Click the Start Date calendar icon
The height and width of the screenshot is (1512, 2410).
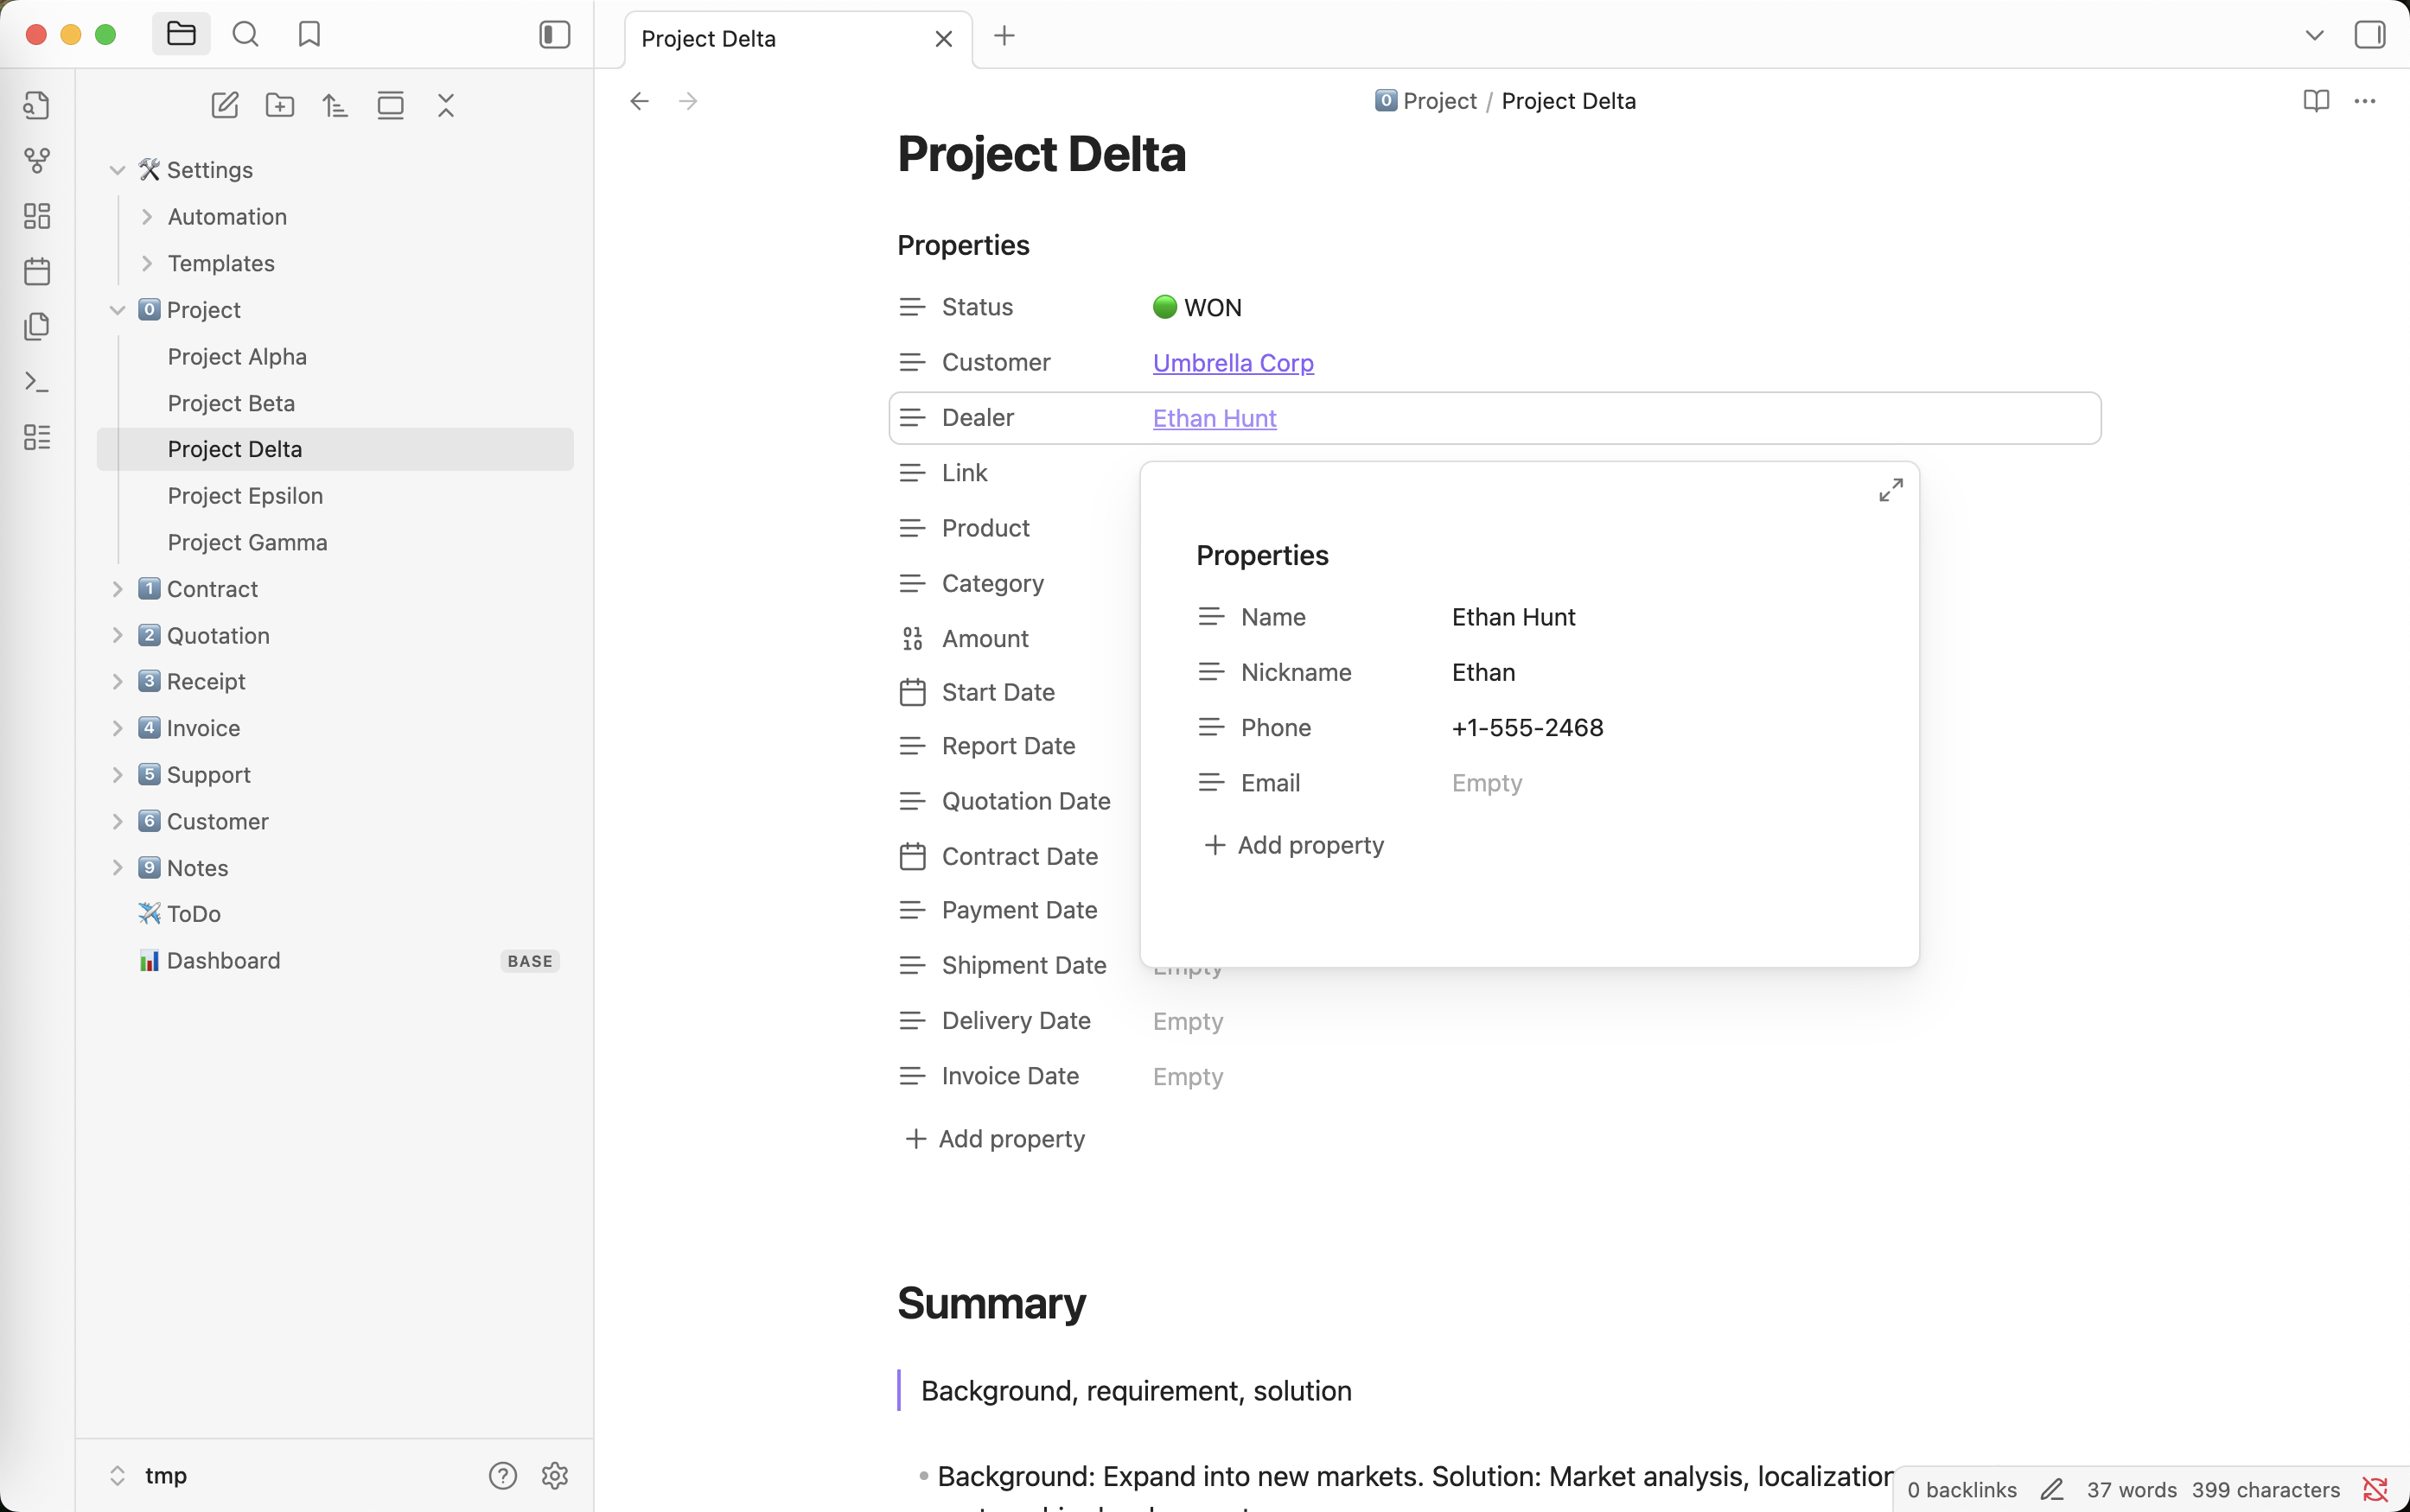(x=911, y=692)
